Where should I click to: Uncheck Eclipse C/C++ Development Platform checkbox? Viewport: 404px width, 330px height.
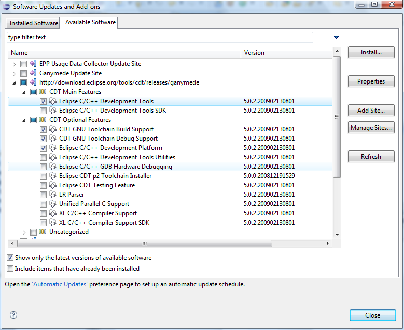43,148
